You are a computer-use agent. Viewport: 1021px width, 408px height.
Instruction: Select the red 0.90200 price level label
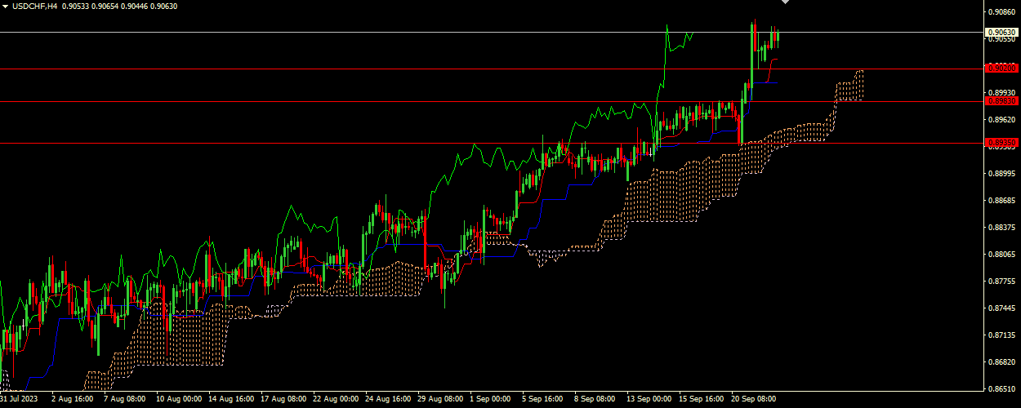pos(1001,69)
